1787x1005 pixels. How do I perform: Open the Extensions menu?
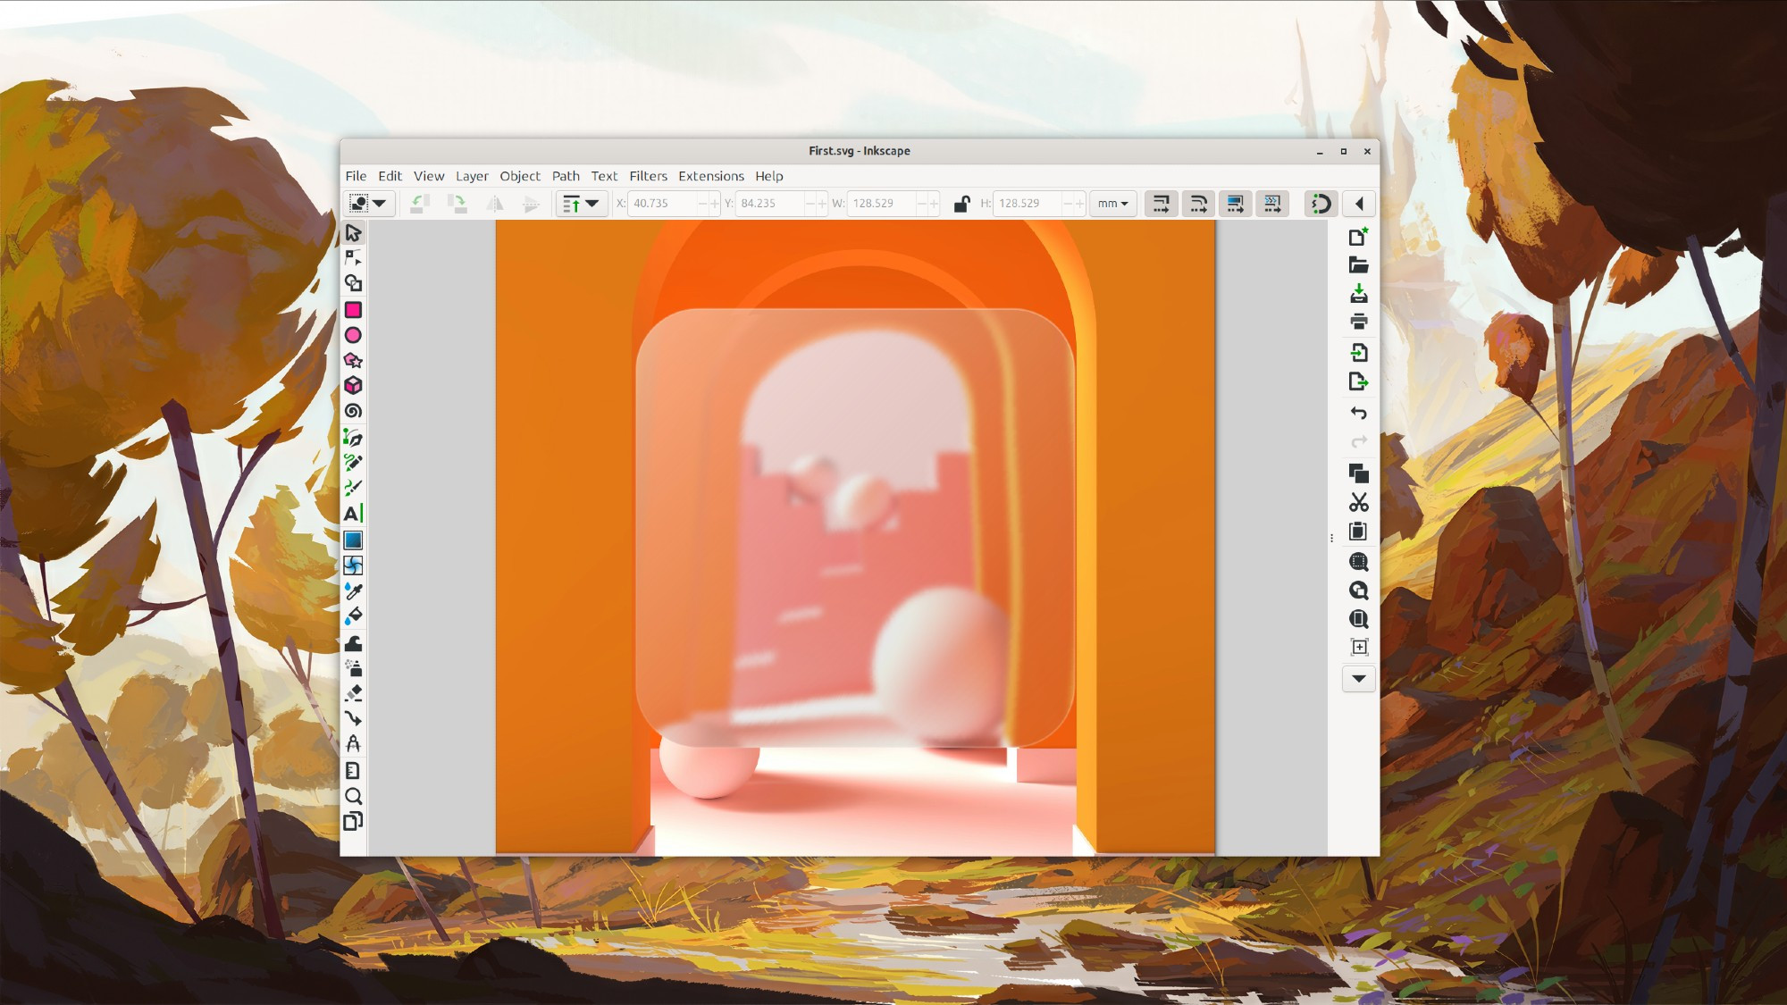(x=710, y=176)
